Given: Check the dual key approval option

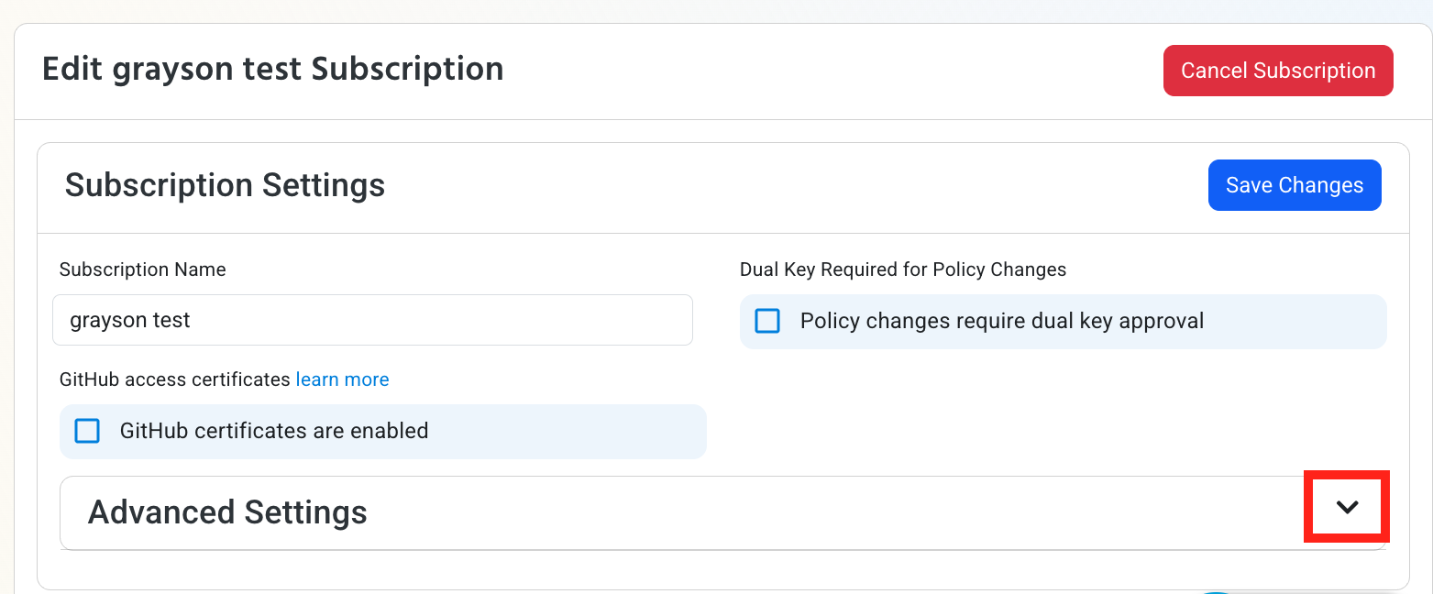Looking at the screenshot, I should pyautogui.click(x=767, y=321).
